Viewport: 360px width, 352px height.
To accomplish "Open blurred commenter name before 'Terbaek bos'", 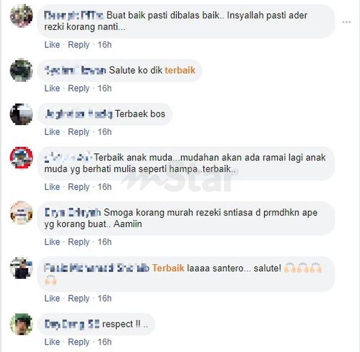I will point(79,114).
